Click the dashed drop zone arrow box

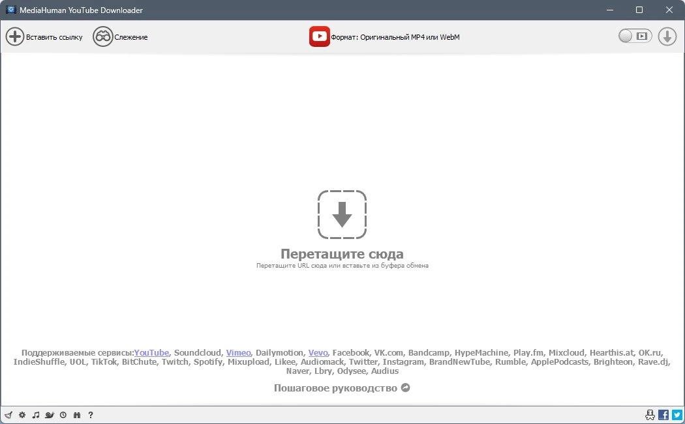(x=342, y=215)
